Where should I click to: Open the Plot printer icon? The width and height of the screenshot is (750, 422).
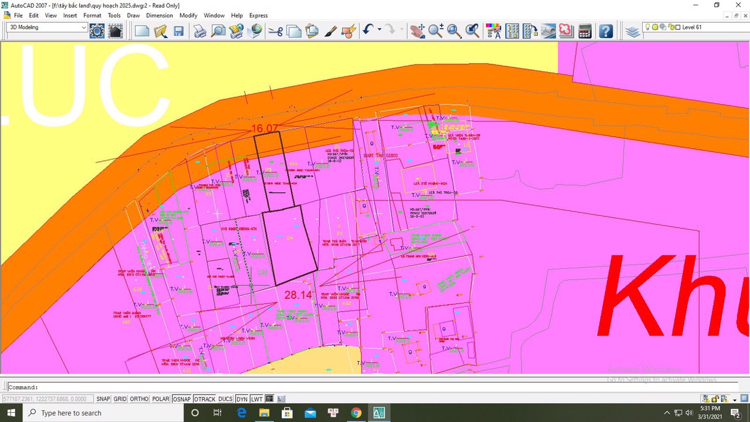click(200, 31)
